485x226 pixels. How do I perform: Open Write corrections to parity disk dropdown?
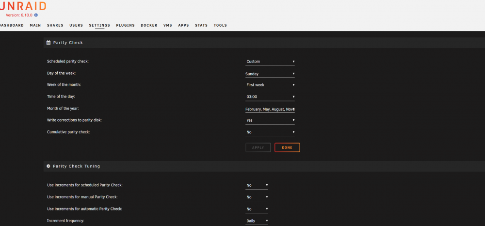pos(270,120)
